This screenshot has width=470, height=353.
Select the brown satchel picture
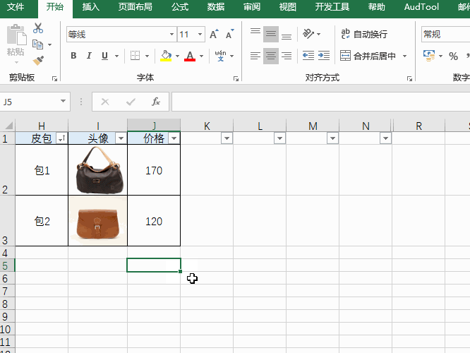click(97, 221)
